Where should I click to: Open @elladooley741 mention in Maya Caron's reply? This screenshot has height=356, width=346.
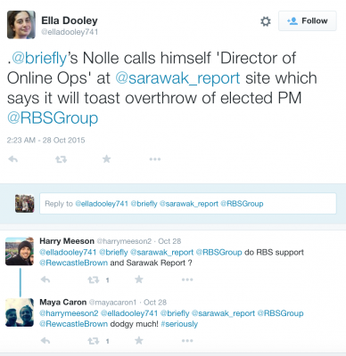(x=129, y=313)
